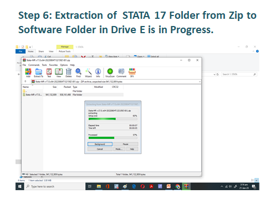Open WinRAR Options menu
The width and height of the screenshot is (266, 199).
tap(64, 65)
